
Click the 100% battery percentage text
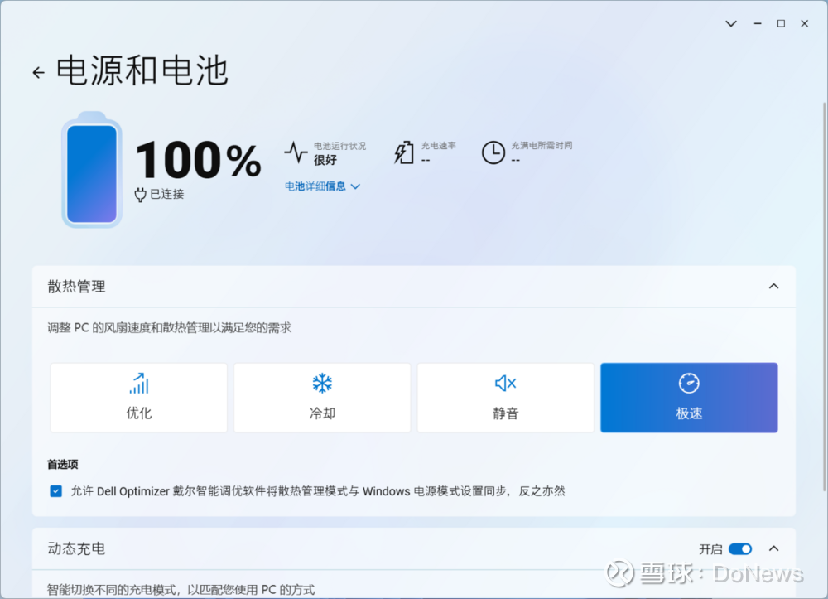[x=198, y=160]
